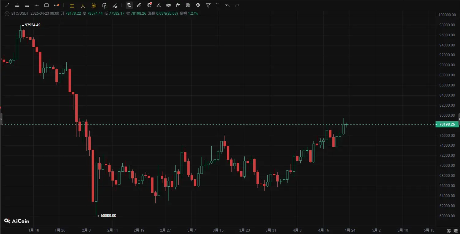Click the green 78198.26 current price tag
This screenshot has height=234, width=460.
pos(447,124)
